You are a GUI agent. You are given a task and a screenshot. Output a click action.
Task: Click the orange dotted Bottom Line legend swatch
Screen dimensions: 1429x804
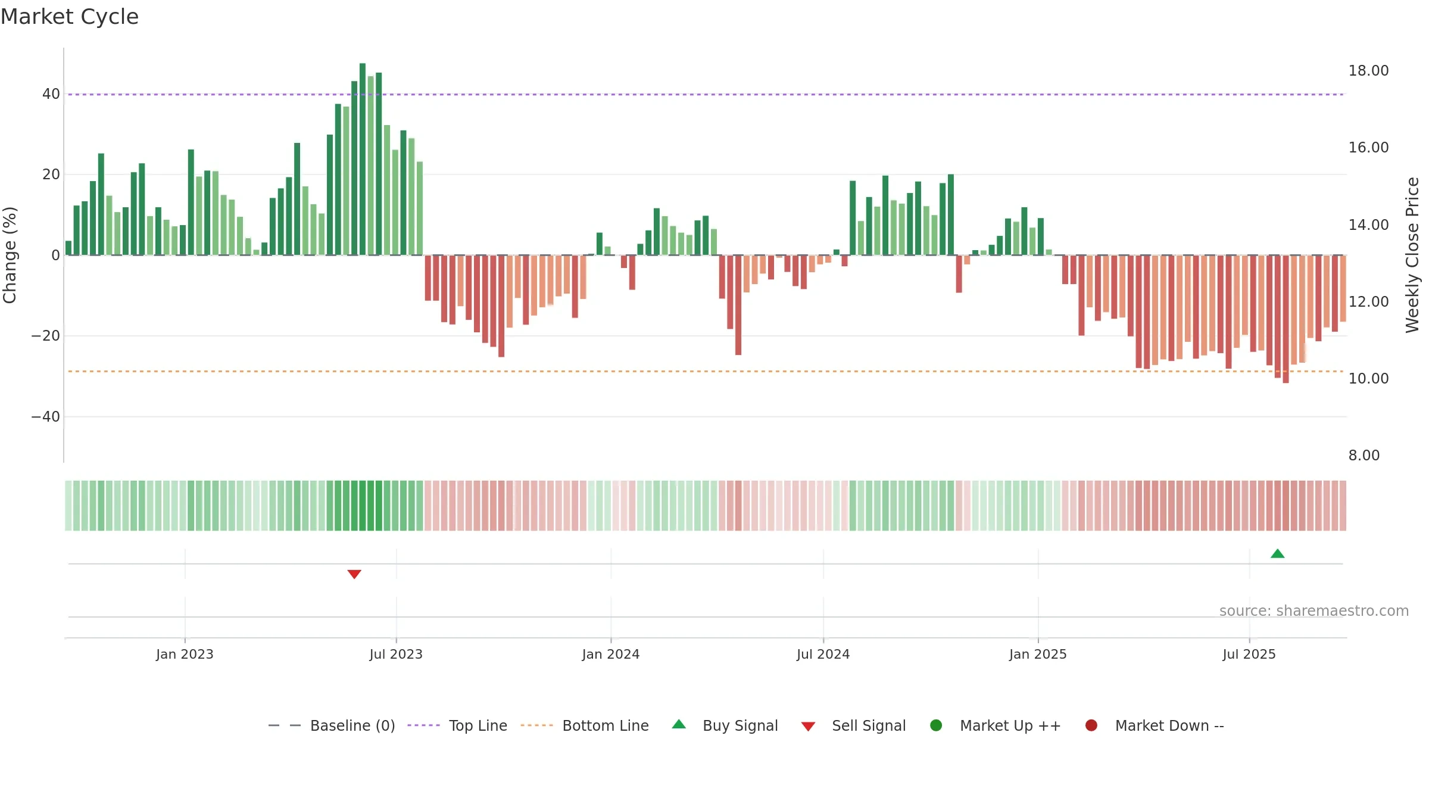point(536,725)
